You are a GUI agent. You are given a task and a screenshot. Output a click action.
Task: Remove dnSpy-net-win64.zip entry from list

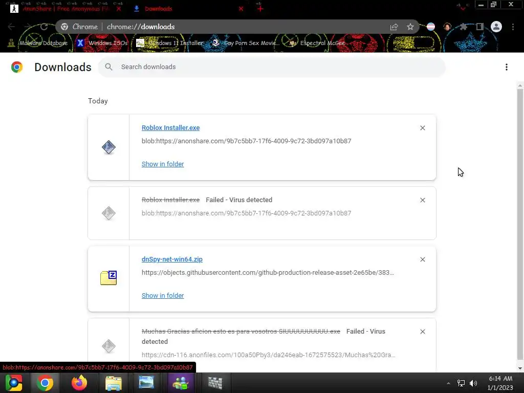[x=422, y=259]
